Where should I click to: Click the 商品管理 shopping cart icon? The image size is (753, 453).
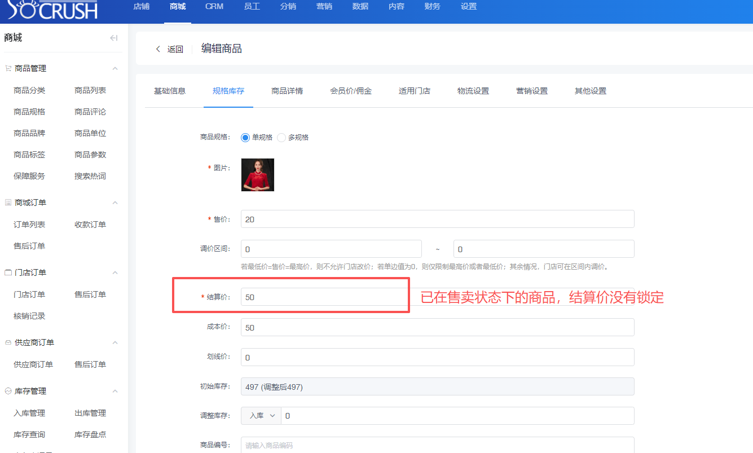click(x=8, y=68)
